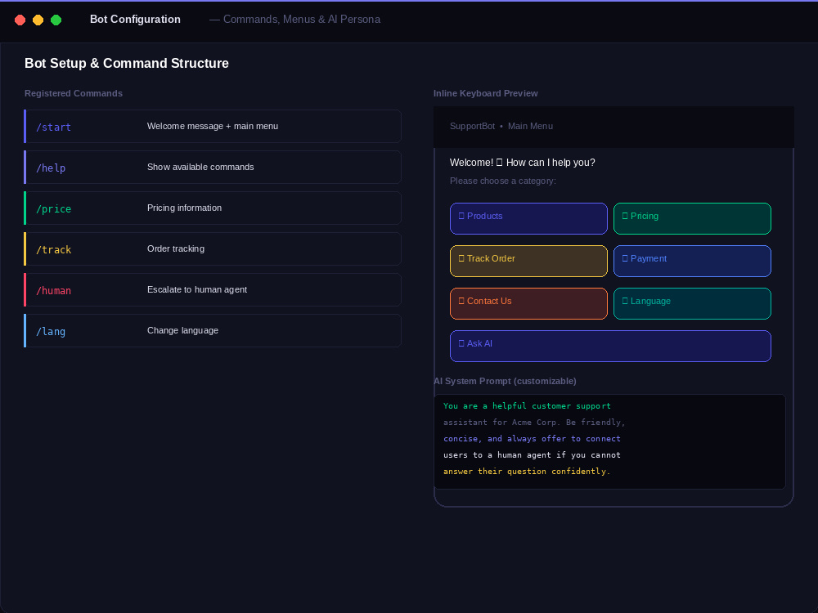Click the 'Inline Keyboard Preview' heading
Viewport: 818px width, 613px height.
point(485,93)
